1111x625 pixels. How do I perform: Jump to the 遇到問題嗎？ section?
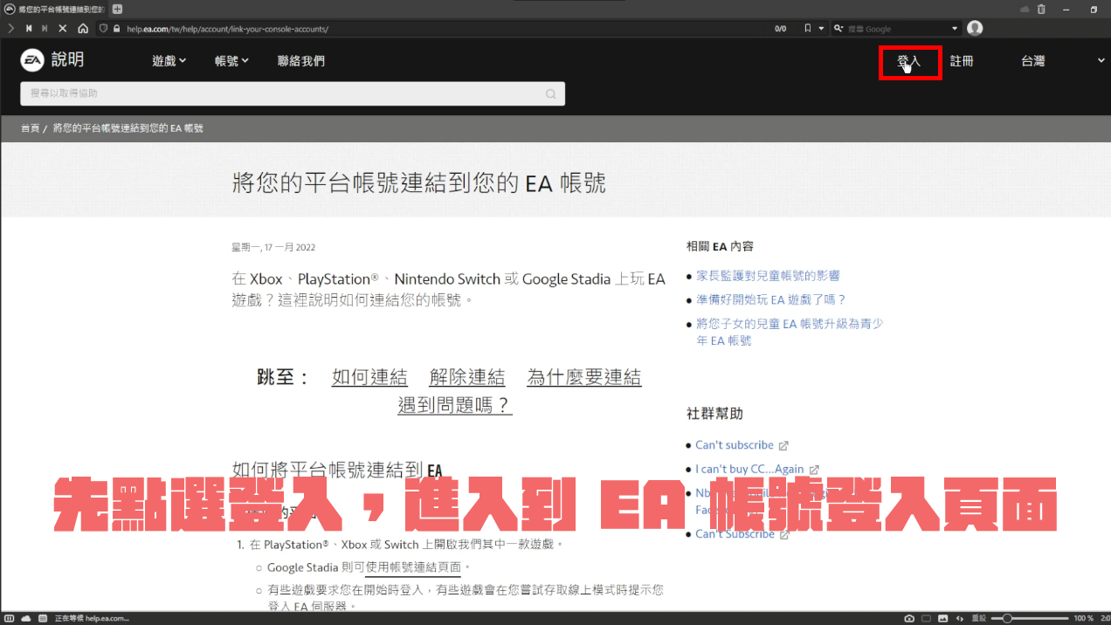(455, 405)
